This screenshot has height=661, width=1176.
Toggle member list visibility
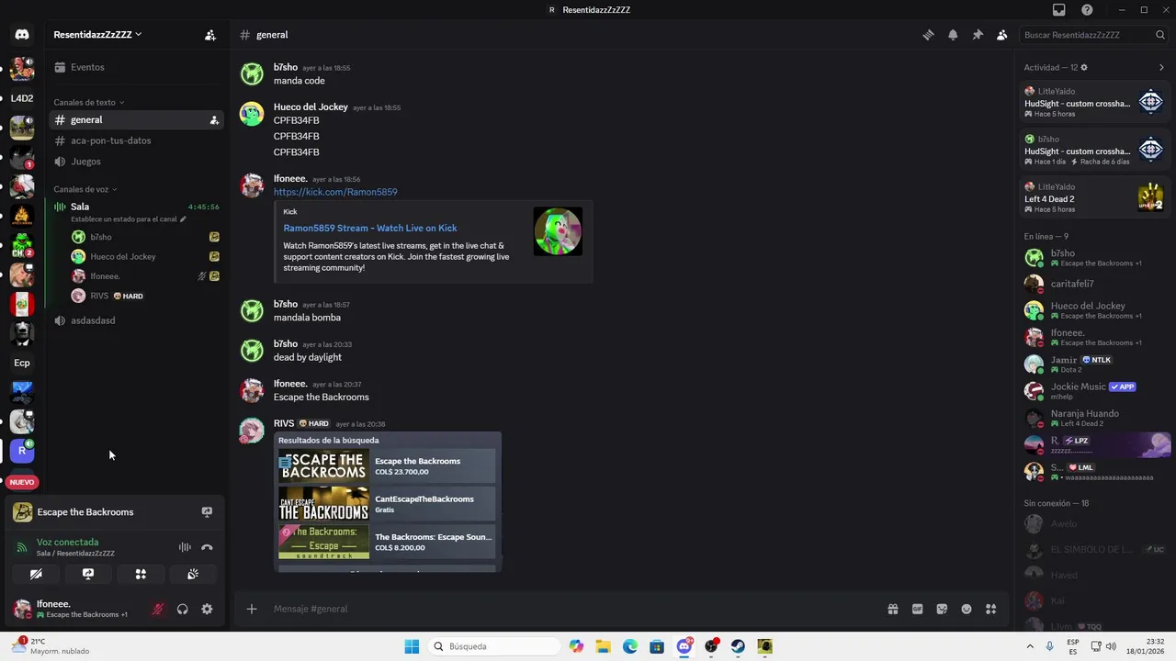click(x=1002, y=35)
